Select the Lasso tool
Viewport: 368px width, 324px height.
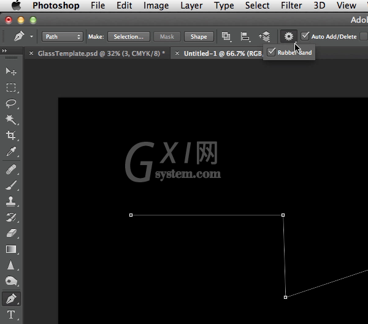coord(11,103)
